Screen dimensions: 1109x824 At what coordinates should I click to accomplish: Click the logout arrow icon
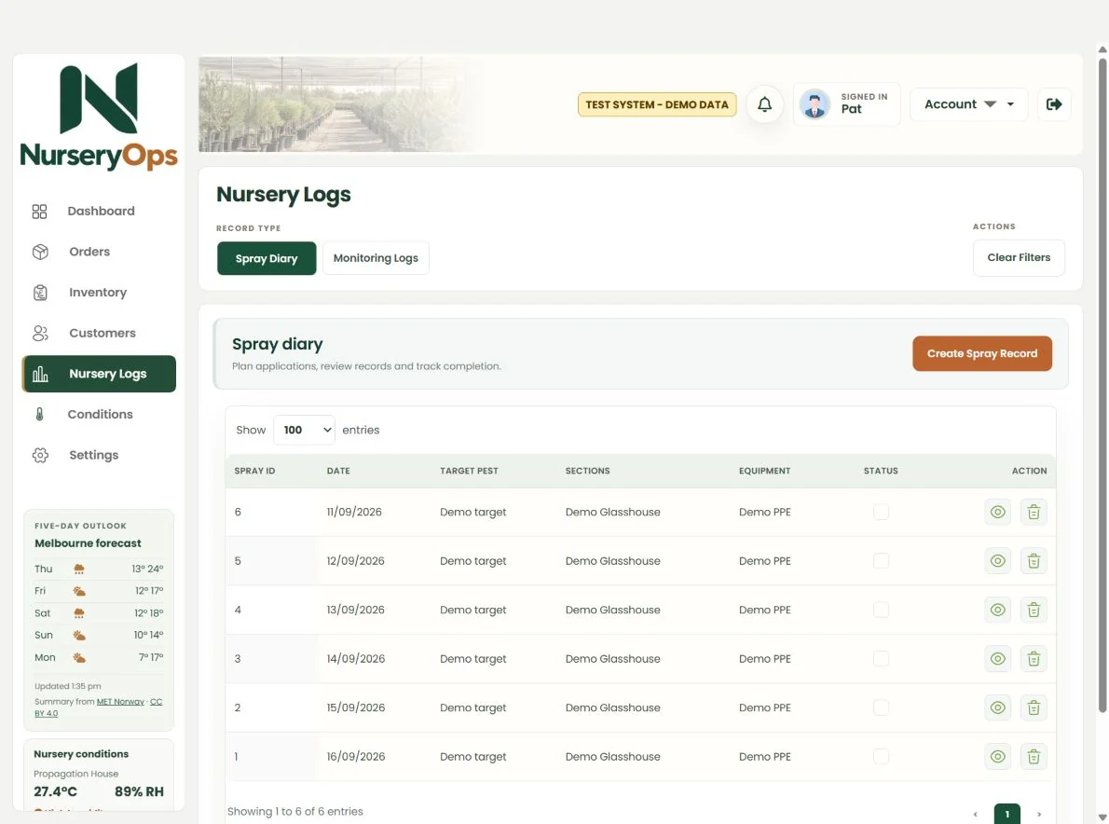click(x=1054, y=104)
